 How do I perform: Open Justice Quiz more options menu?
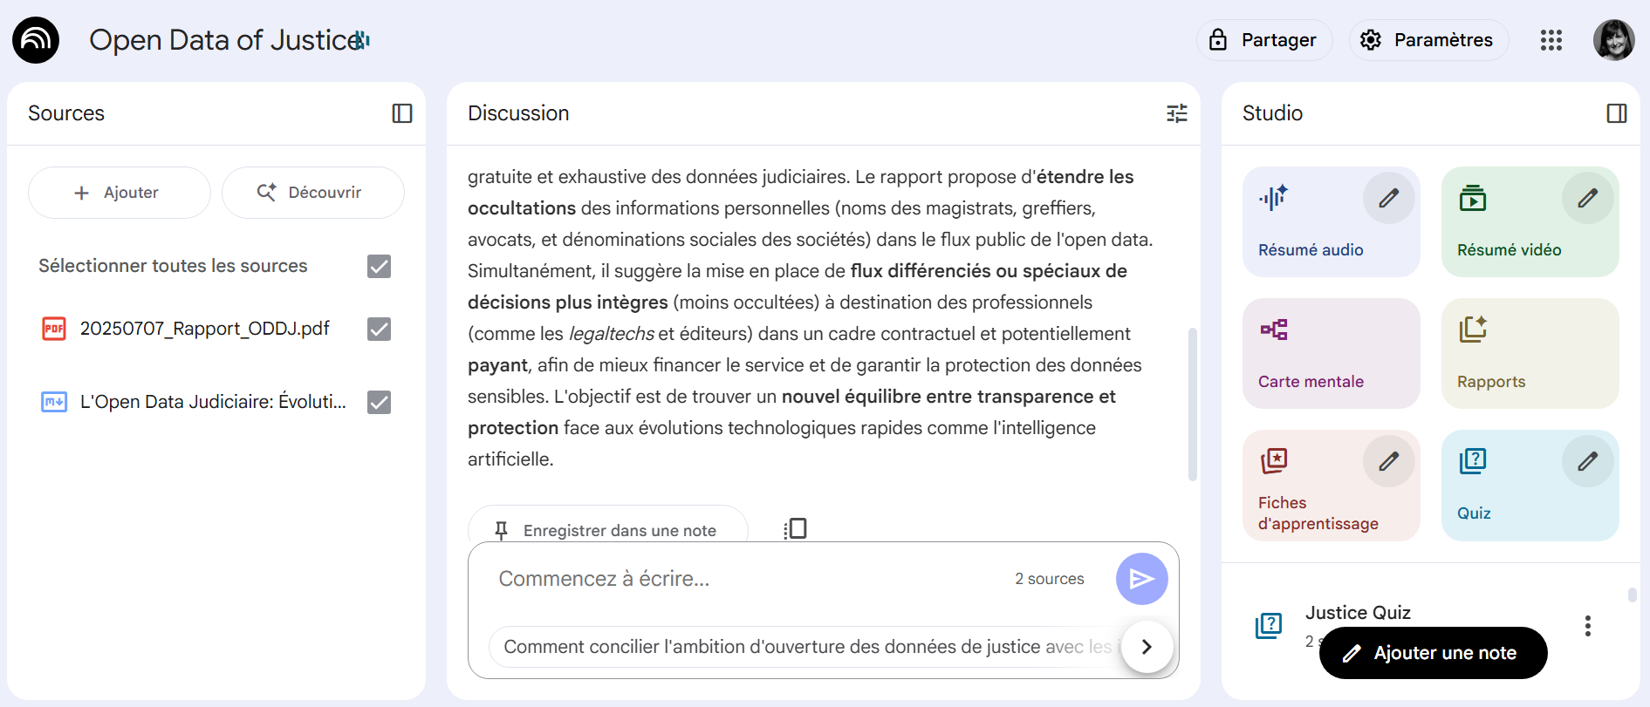pos(1587,626)
